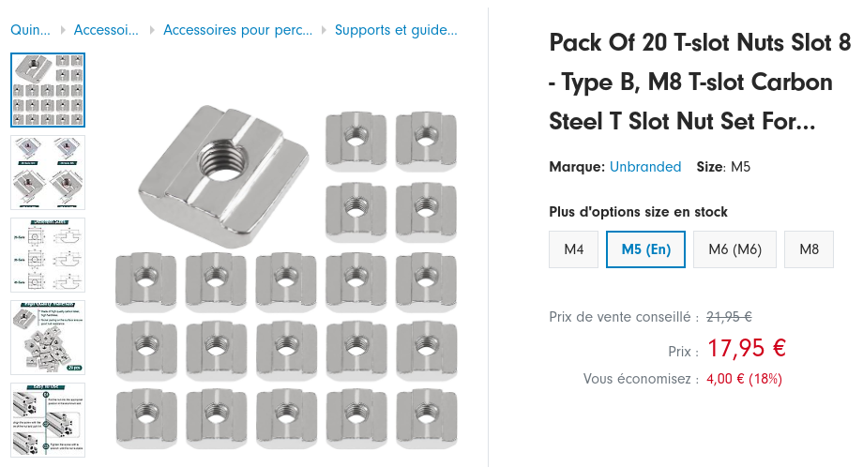This screenshot has height=467, width=863.
Task: Click the 17,95 € price
Action: [746, 349]
